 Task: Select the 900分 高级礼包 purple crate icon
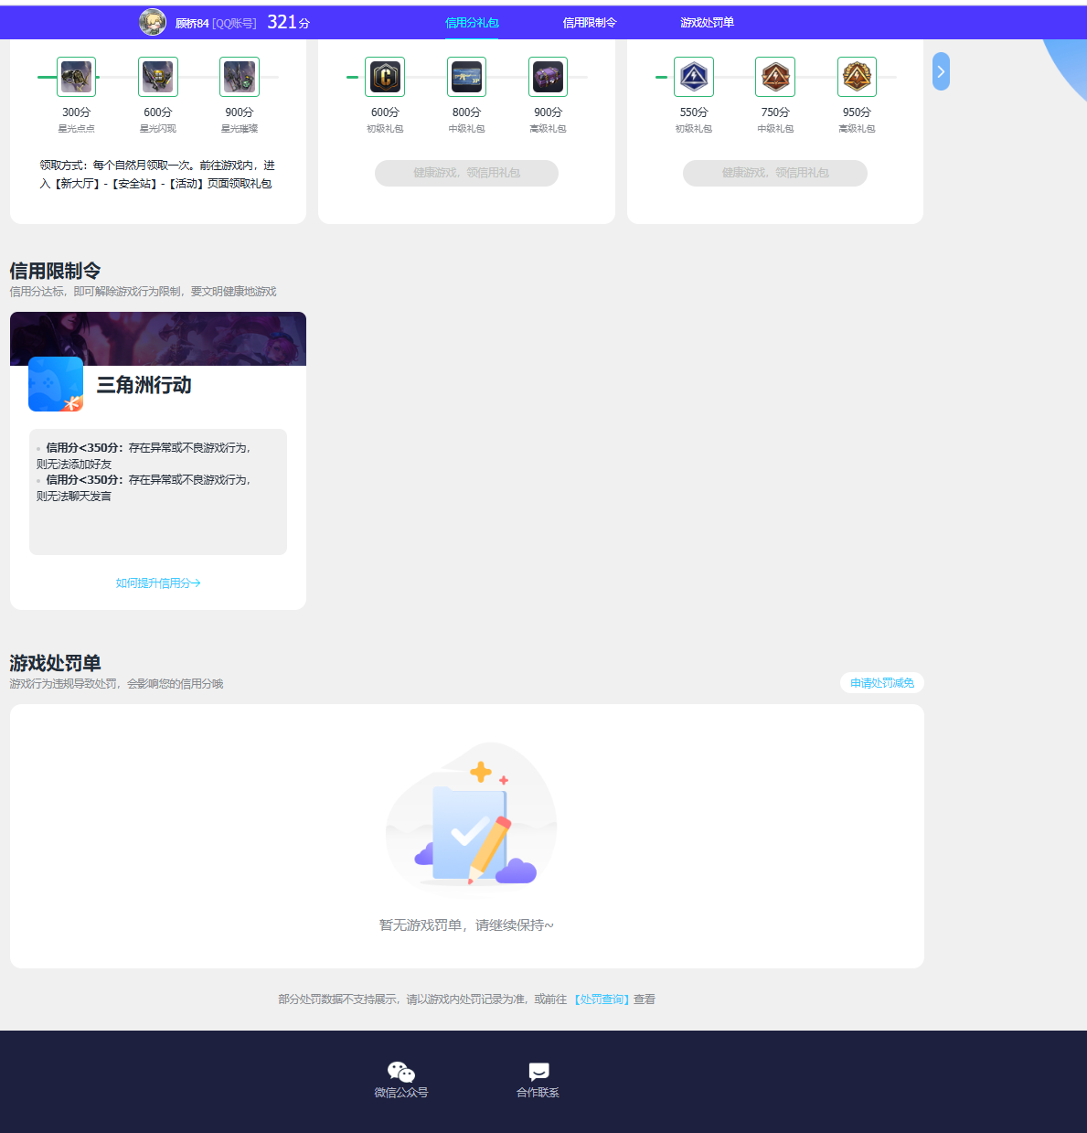point(548,77)
